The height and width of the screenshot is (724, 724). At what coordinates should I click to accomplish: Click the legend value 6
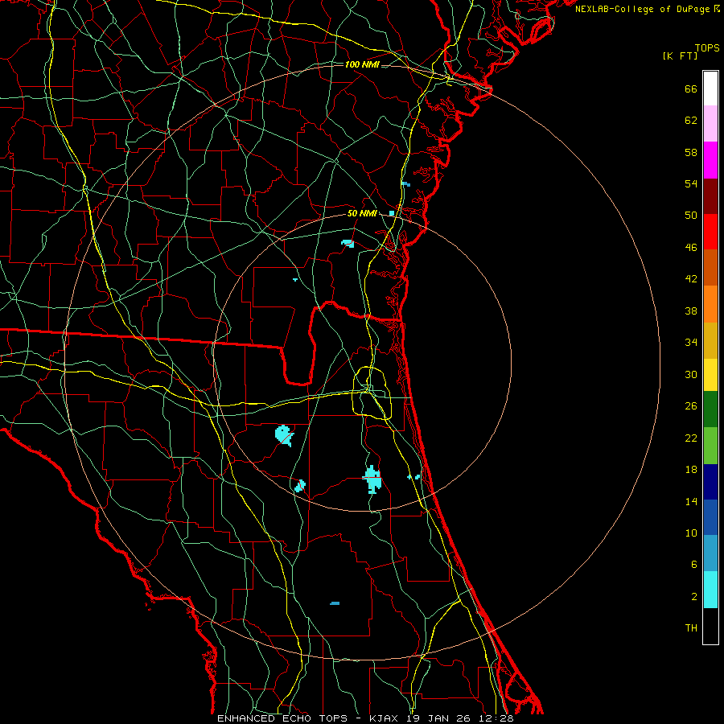point(694,565)
